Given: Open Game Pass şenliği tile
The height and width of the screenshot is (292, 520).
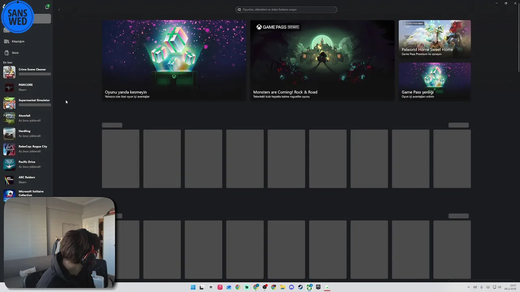Looking at the screenshot, I should click(435, 81).
